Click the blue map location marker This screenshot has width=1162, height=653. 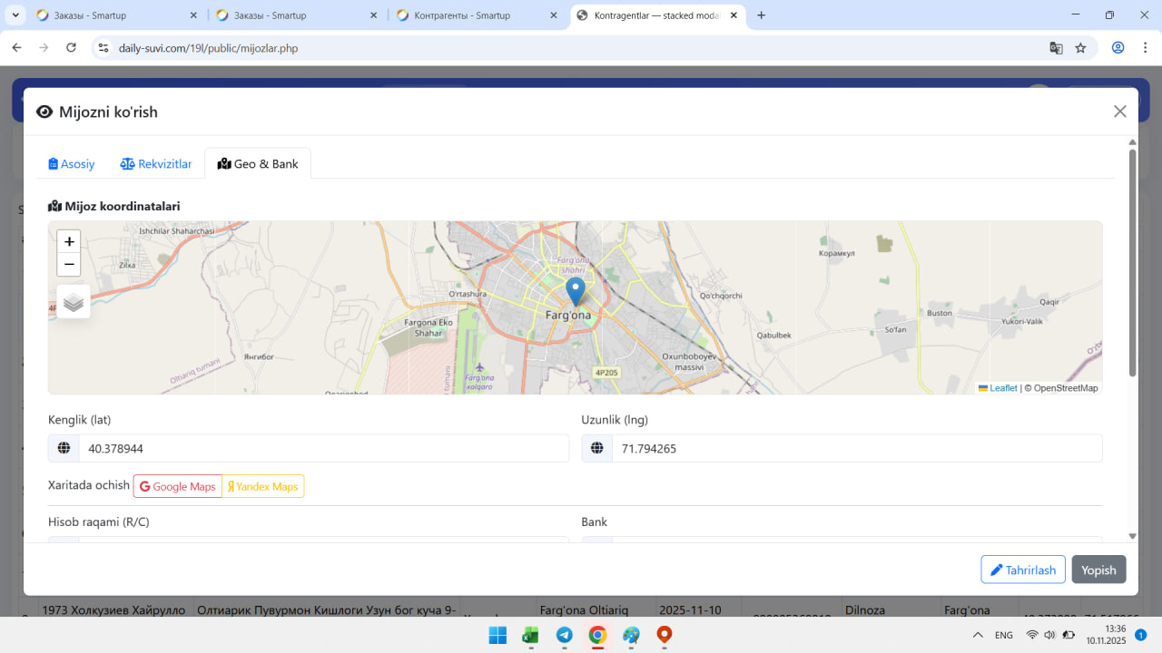click(575, 291)
